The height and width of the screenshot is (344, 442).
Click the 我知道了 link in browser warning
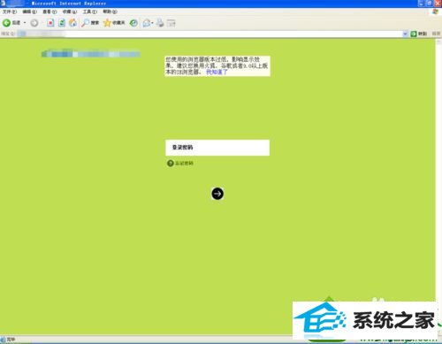tap(217, 72)
